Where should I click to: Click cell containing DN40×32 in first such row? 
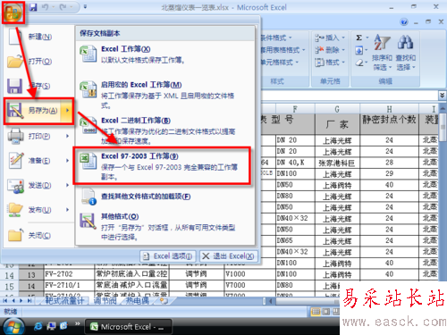295,218
